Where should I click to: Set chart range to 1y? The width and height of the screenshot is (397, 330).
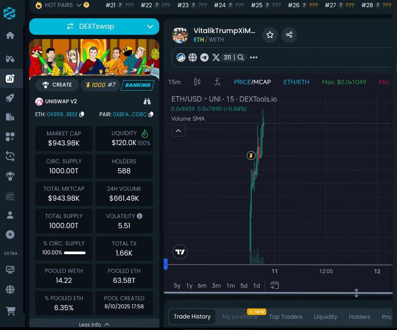tap(189, 286)
